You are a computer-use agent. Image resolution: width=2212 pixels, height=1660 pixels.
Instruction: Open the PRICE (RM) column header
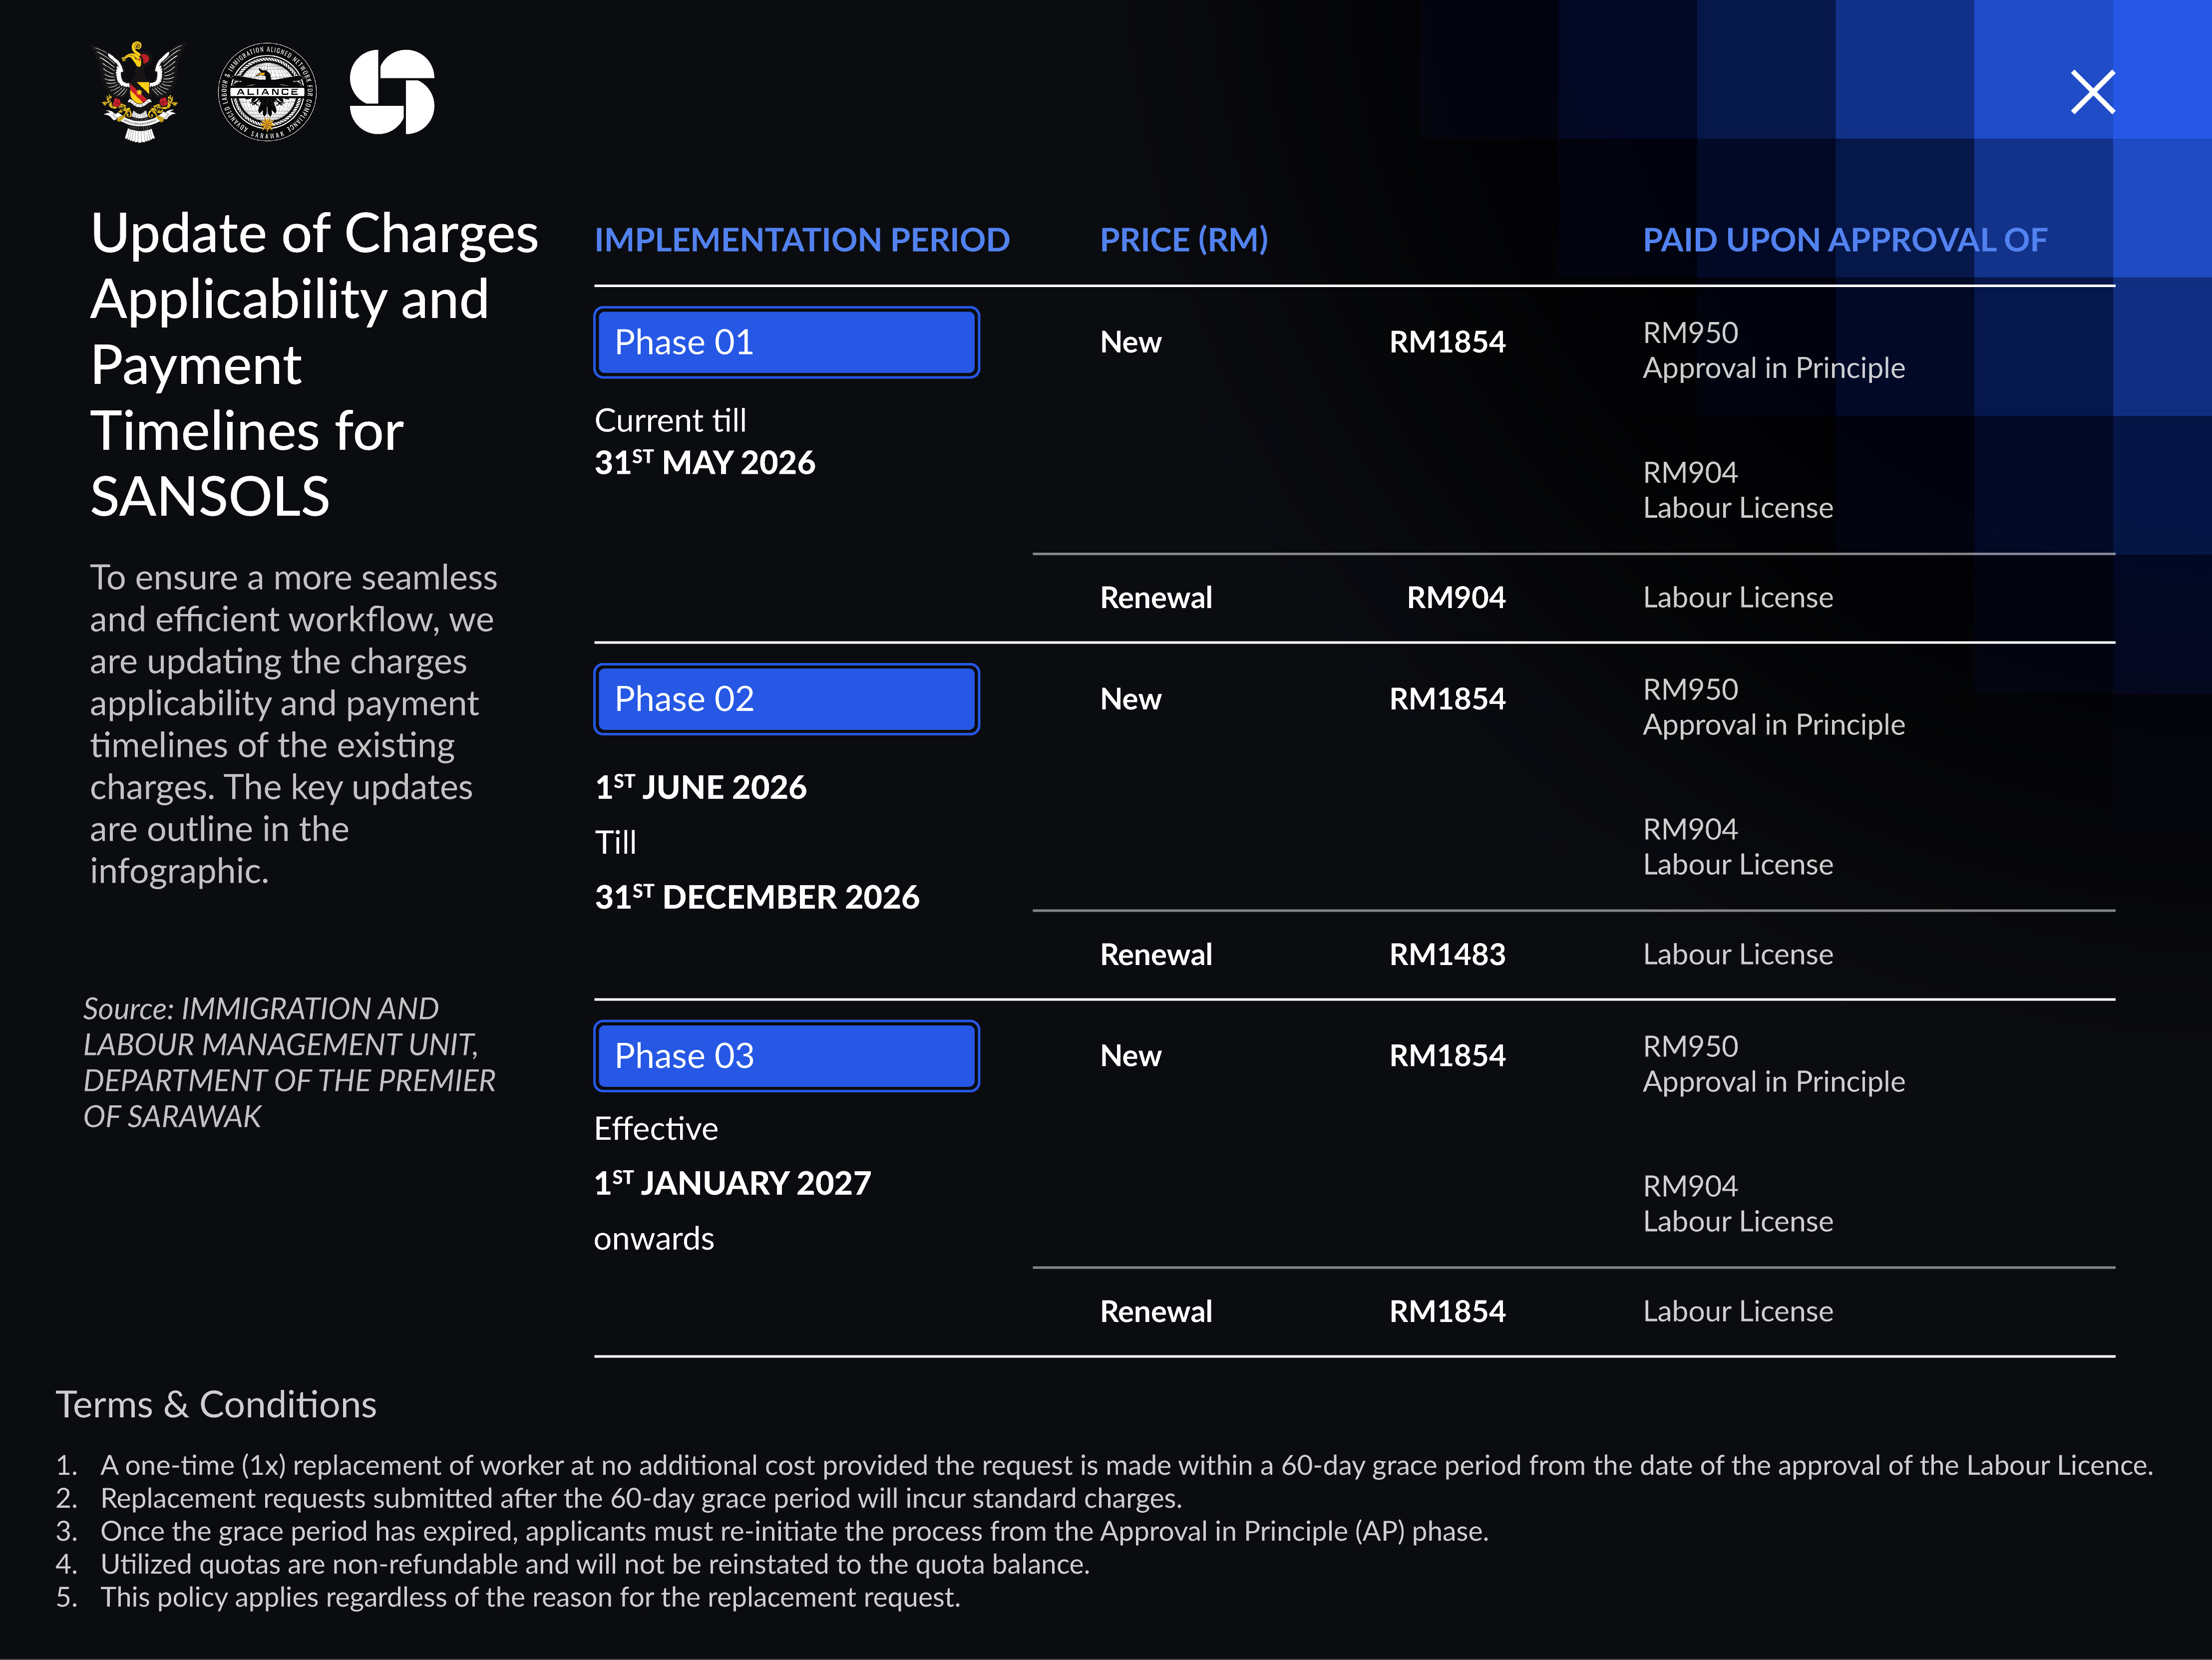click(1184, 240)
